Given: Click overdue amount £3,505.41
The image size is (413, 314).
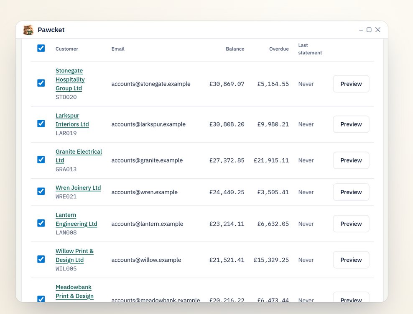Looking at the screenshot, I should tap(273, 192).
